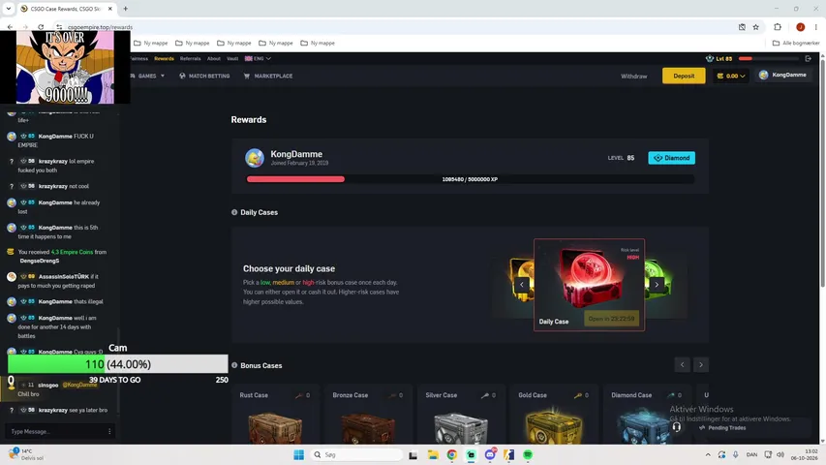Click the Gold Case key icon
Screen dimensions: 826x465
click(x=578, y=395)
